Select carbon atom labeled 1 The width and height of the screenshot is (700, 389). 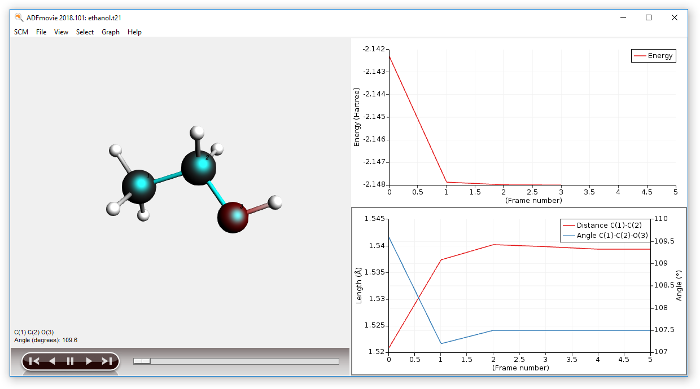pos(139,186)
